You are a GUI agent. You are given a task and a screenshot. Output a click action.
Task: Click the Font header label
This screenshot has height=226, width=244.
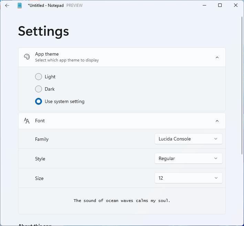pos(40,121)
